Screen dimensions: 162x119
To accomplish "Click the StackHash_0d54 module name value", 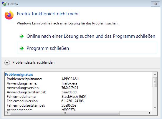I will (74, 97).
